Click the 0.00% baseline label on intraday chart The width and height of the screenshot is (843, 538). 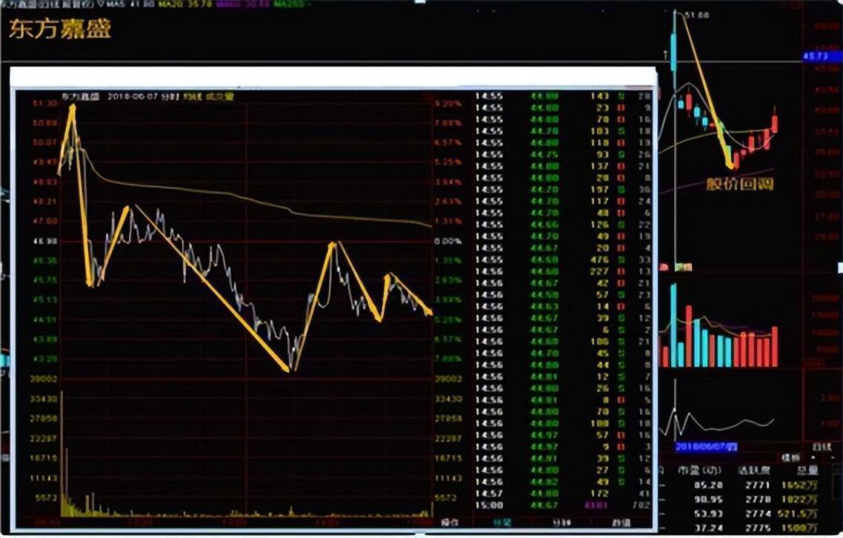coord(448,241)
